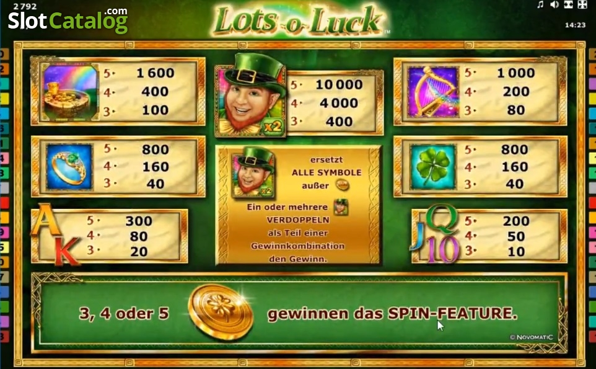Viewport: 596px width, 369px height.
Task: Click the golden harp symbol
Action: pyautogui.click(x=433, y=91)
